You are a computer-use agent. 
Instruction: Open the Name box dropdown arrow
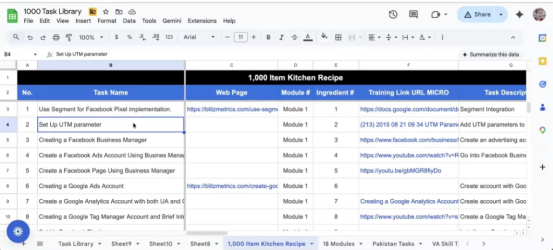(35, 55)
